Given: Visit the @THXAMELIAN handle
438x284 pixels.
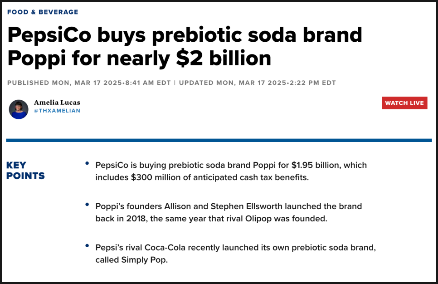Looking at the screenshot, I should 57,111.
